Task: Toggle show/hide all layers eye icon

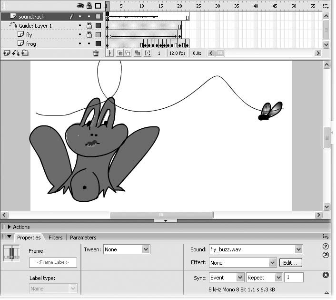Action: [x=80, y=6]
